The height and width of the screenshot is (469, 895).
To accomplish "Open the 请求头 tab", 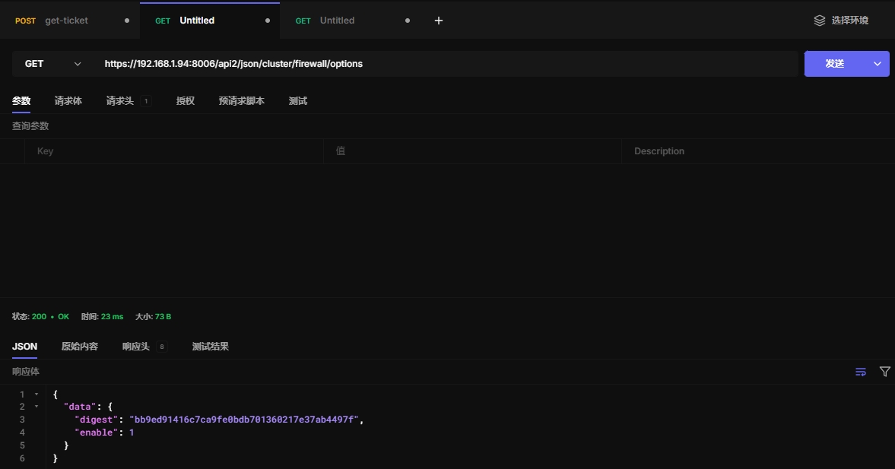I will point(120,101).
